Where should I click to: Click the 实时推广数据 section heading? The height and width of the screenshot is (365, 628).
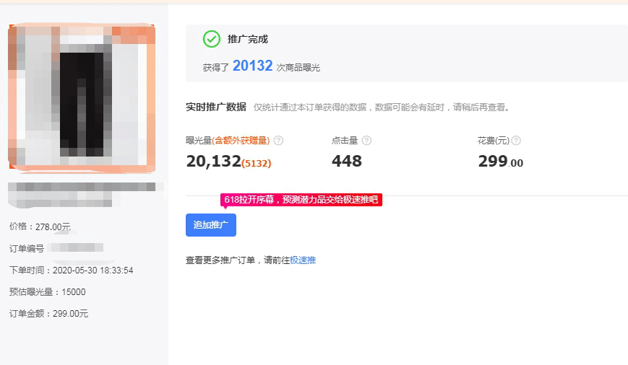coord(215,107)
